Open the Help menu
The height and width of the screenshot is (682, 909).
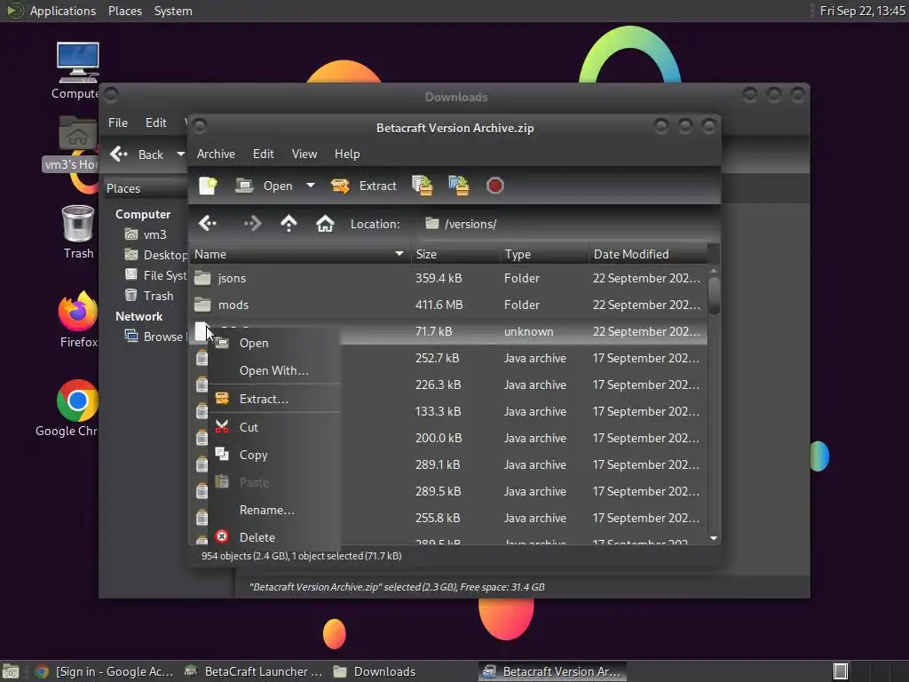(347, 154)
